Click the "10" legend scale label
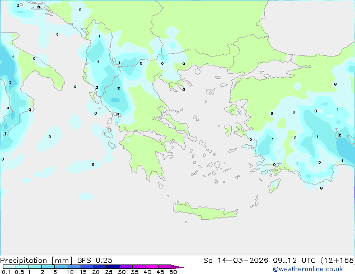 70,272
